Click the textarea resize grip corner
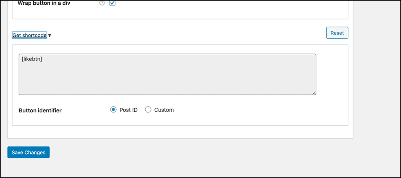The height and width of the screenshot is (178, 401). [314, 93]
